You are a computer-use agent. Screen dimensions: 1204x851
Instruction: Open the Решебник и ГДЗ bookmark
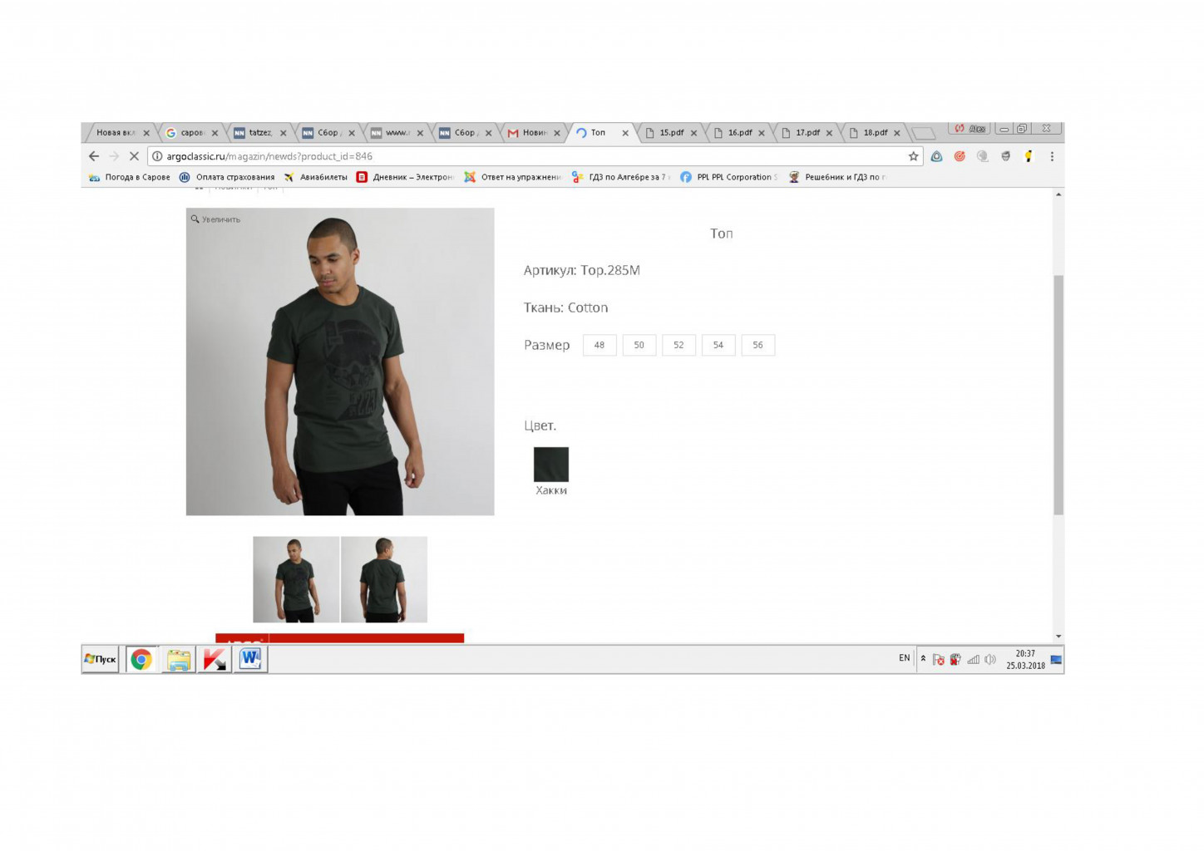click(x=837, y=177)
